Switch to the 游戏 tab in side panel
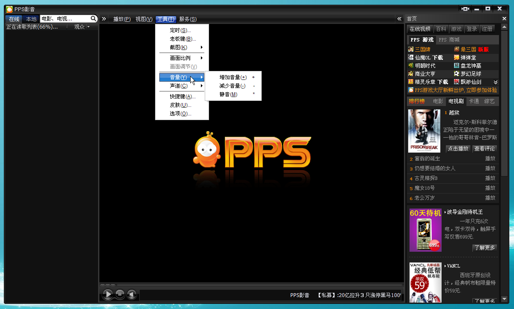Image resolution: width=514 pixels, height=309 pixels. 456,29
